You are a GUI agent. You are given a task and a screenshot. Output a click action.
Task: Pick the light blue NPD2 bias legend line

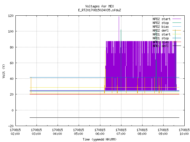click(x=177, y=27)
